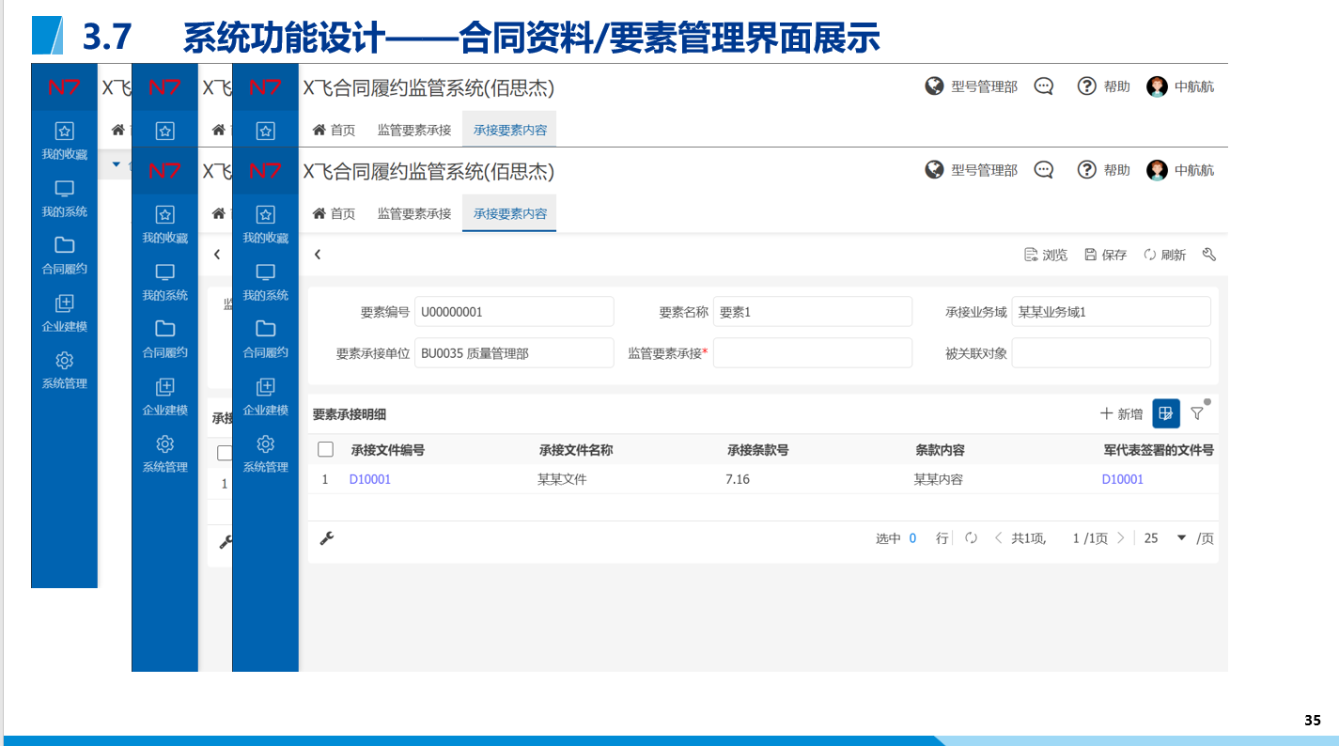Image resolution: width=1339 pixels, height=746 pixels.
Task: Tick the partly hidden checkbox in the middle window
Action: (225, 453)
